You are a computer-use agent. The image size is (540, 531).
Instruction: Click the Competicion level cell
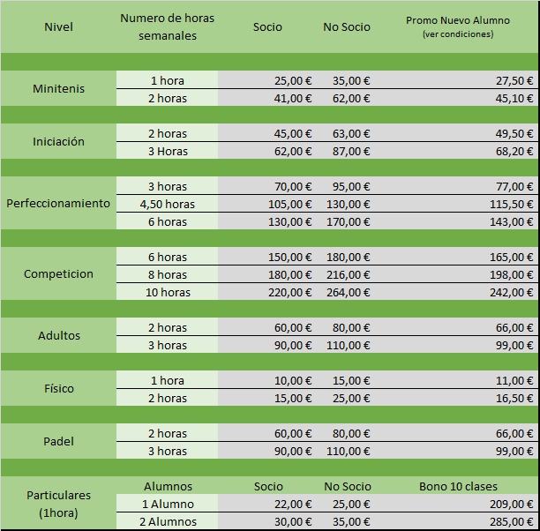coord(58,273)
